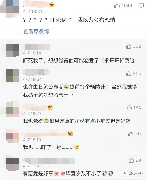Tap the username above the 18:14 comment
Viewport: 147px width, 180px height.
click(38, 47)
